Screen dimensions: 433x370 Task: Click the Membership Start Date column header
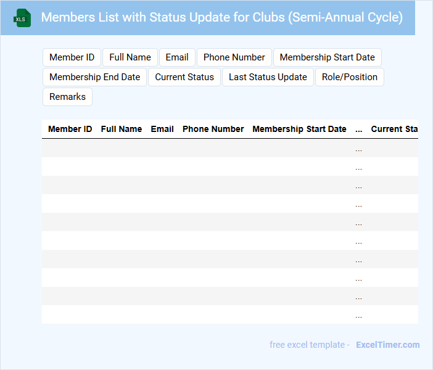pyautogui.click(x=299, y=129)
